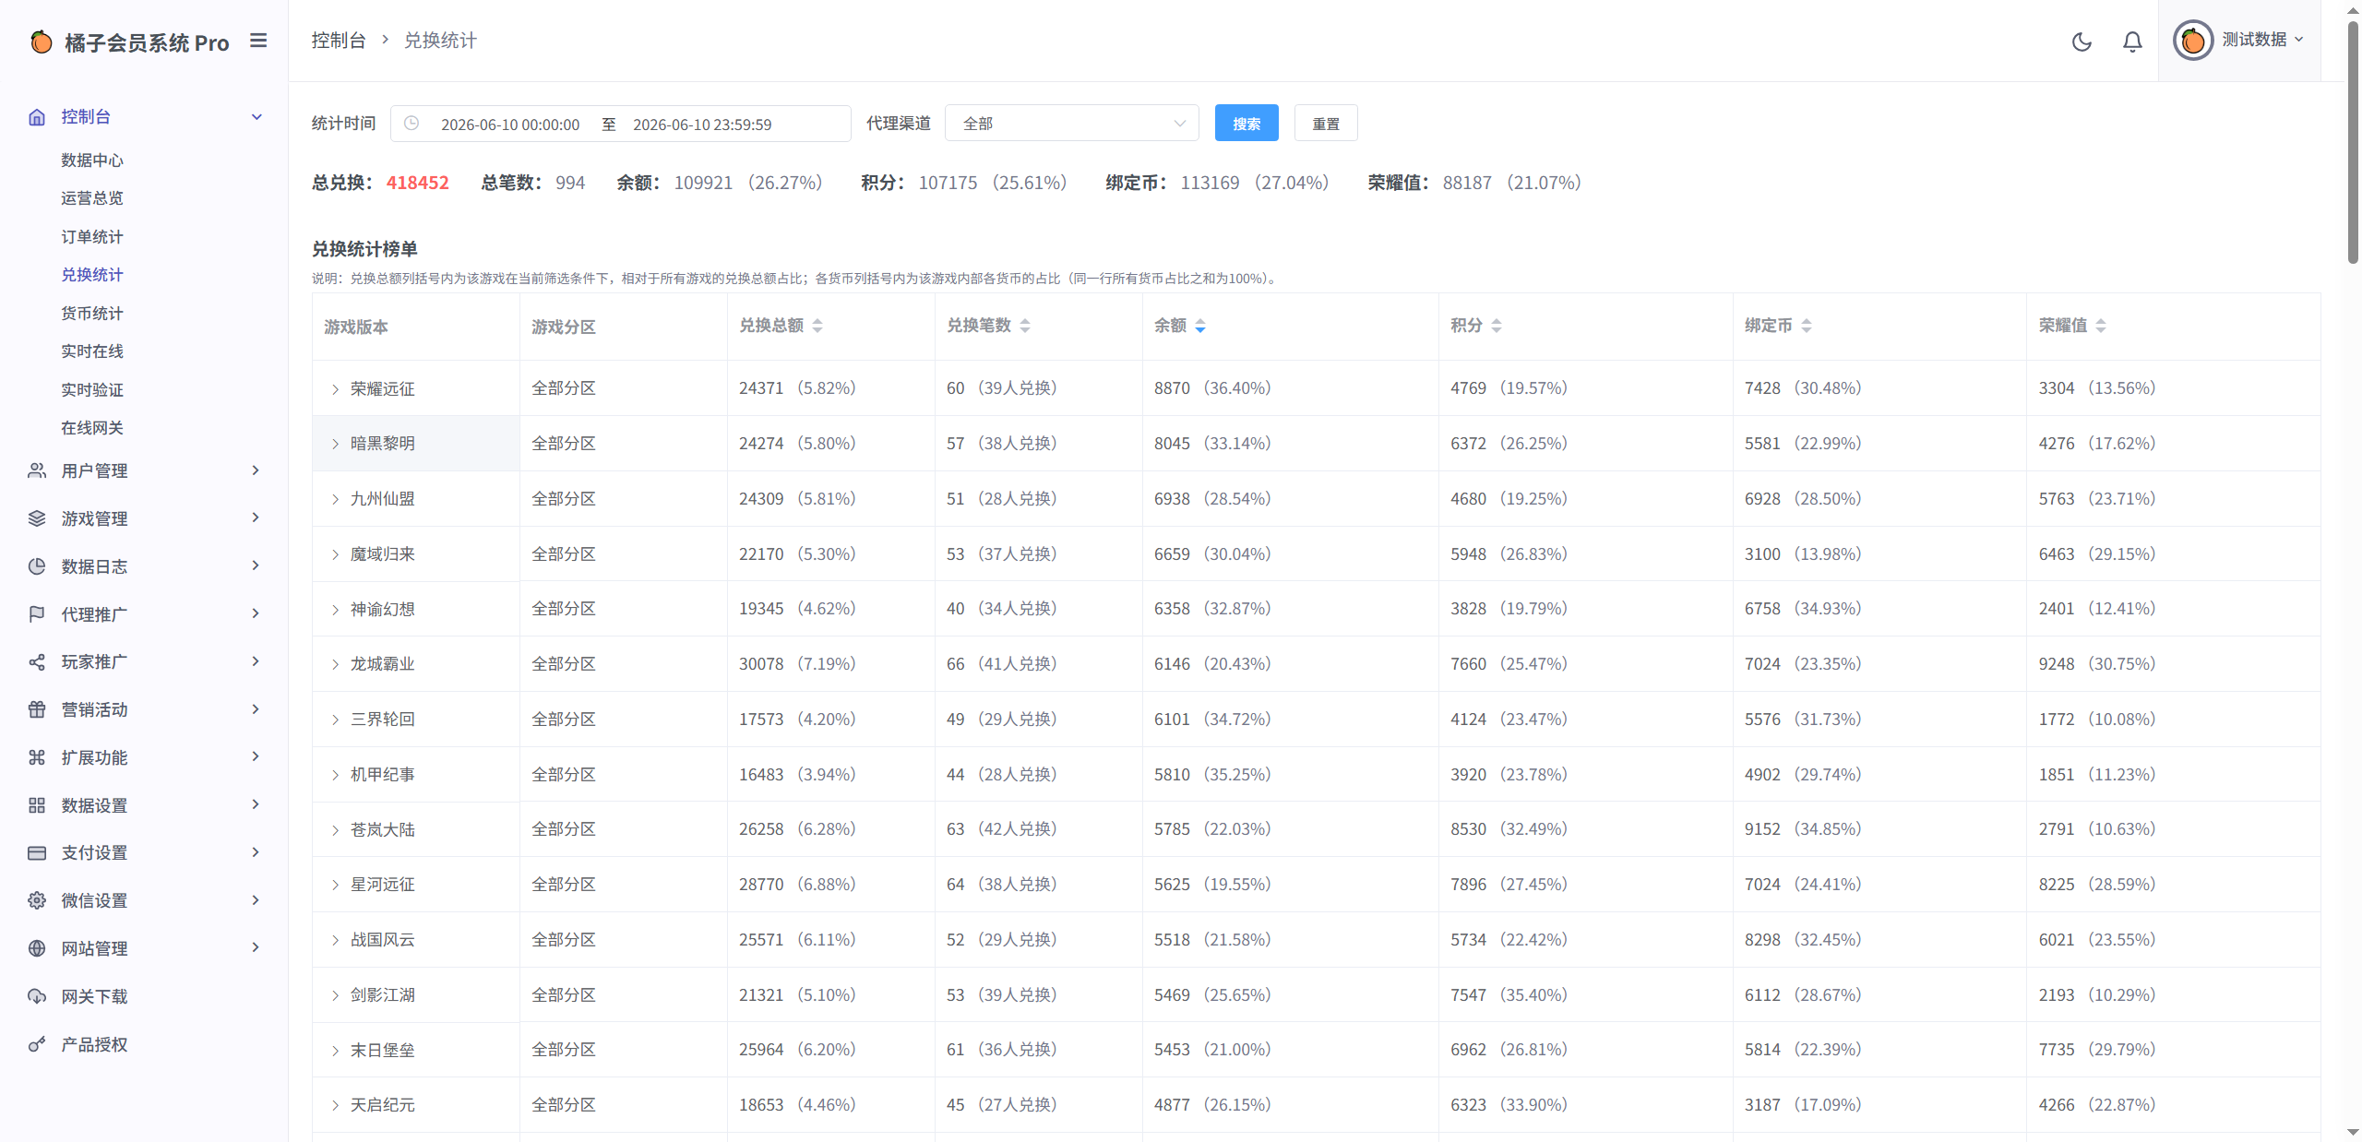Click 战国风云 game name

click(383, 940)
